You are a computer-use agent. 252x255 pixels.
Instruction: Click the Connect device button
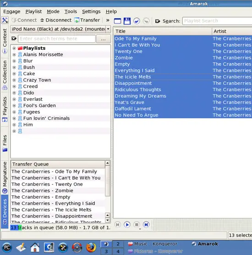pos(24,20)
